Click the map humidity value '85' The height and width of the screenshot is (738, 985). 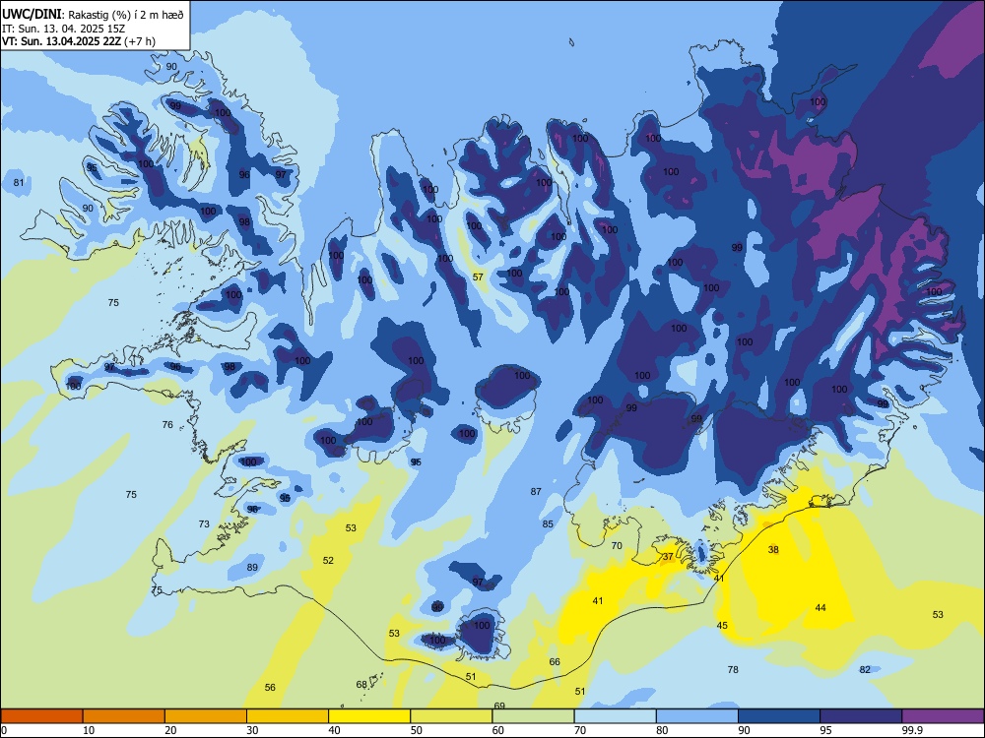point(548,524)
